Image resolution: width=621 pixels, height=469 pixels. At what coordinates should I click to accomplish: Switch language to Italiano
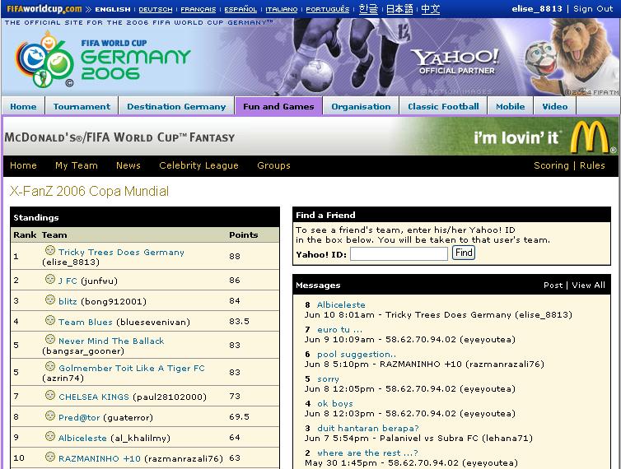coord(281,9)
